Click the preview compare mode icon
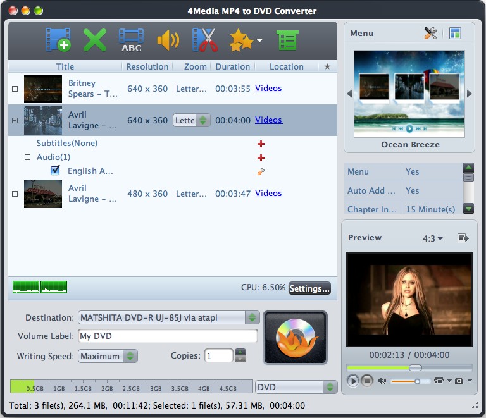The height and width of the screenshot is (418, 486). point(439,381)
